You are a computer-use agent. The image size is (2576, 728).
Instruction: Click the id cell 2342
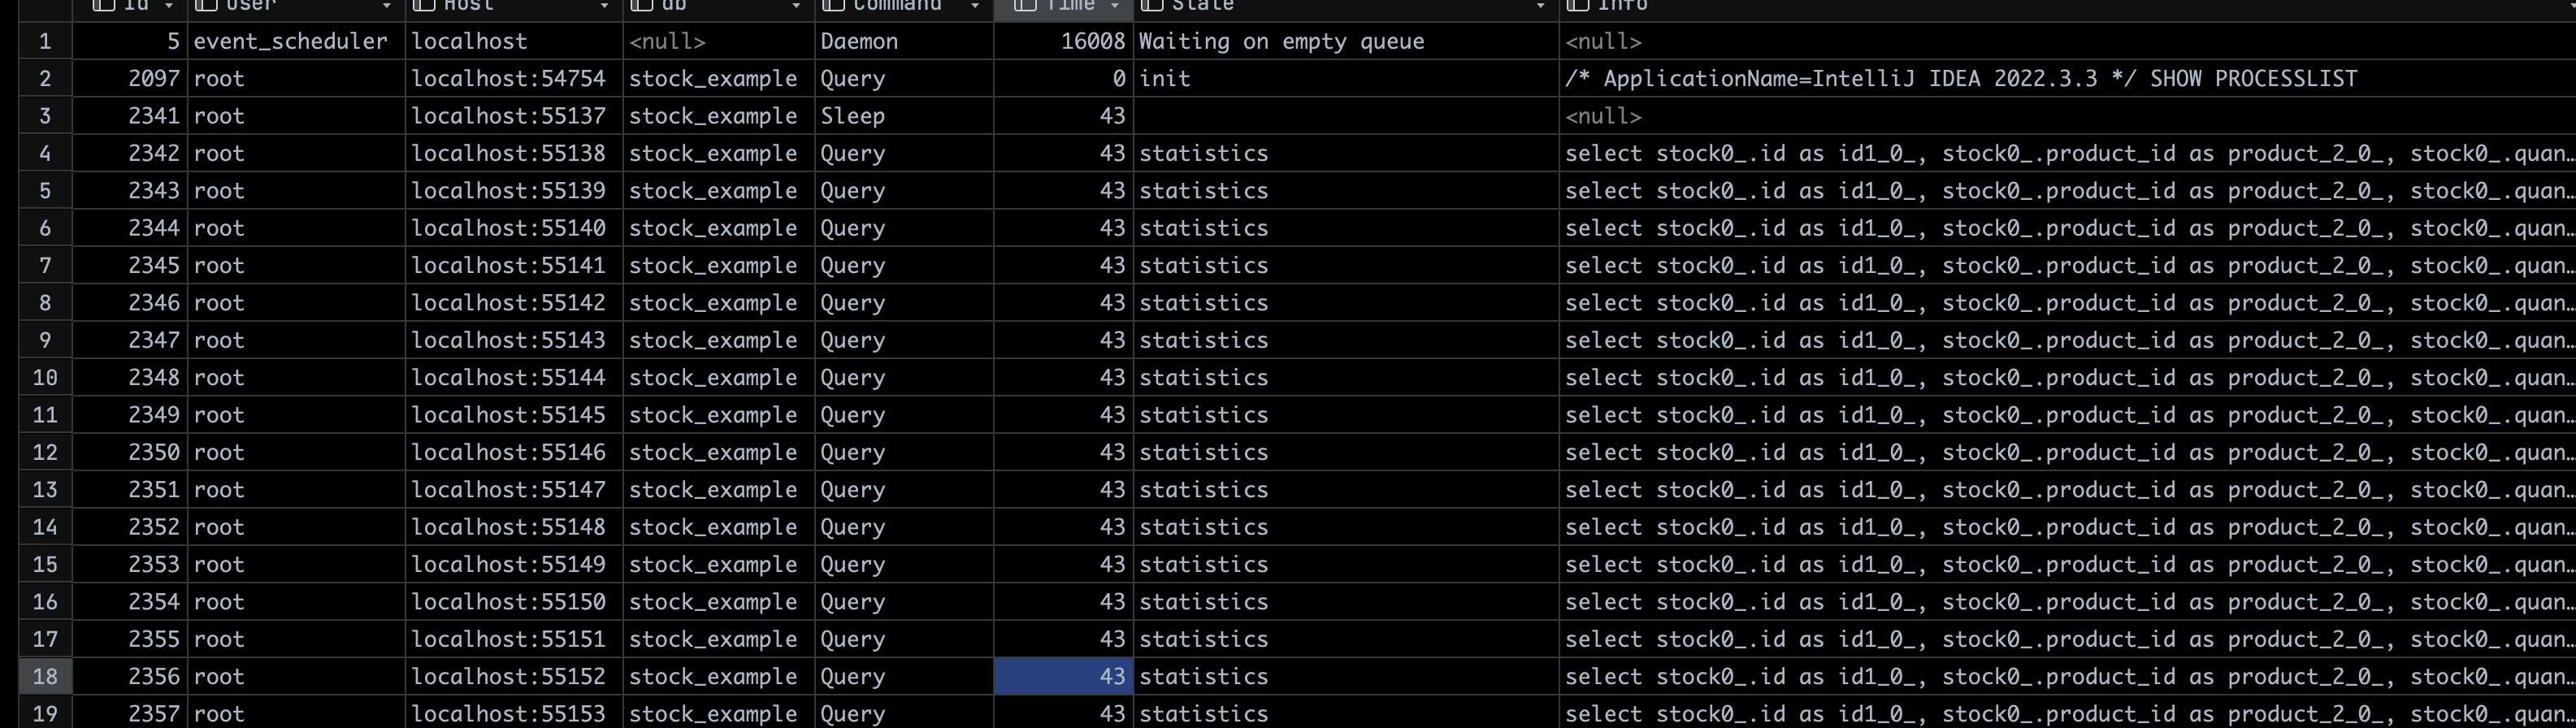(x=130, y=153)
